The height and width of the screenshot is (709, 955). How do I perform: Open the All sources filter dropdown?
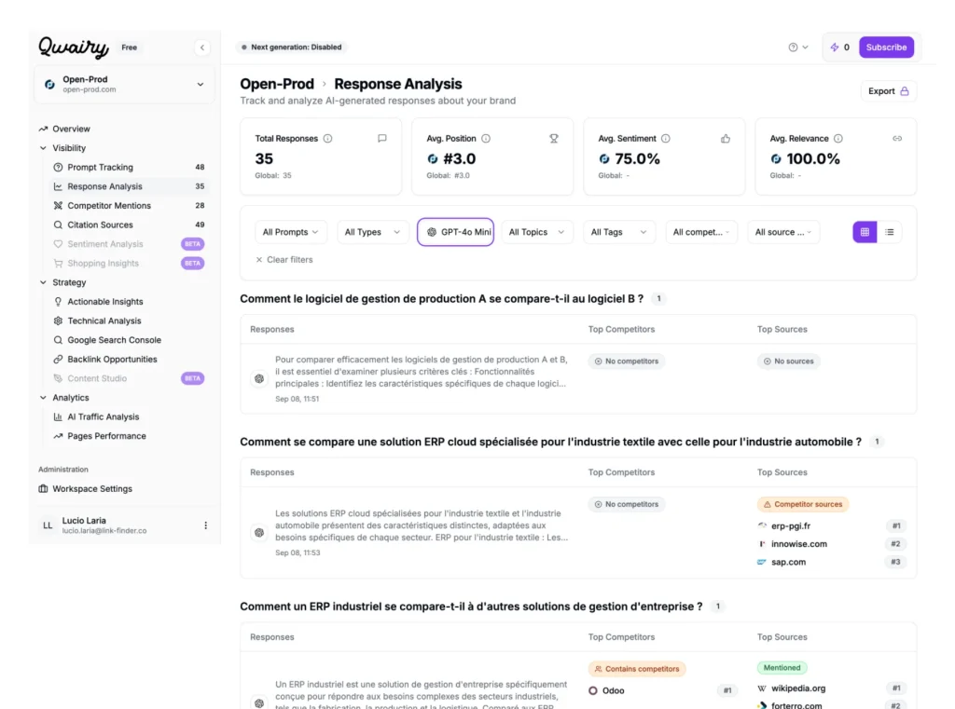pyautogui.click(x=783, y=232)
